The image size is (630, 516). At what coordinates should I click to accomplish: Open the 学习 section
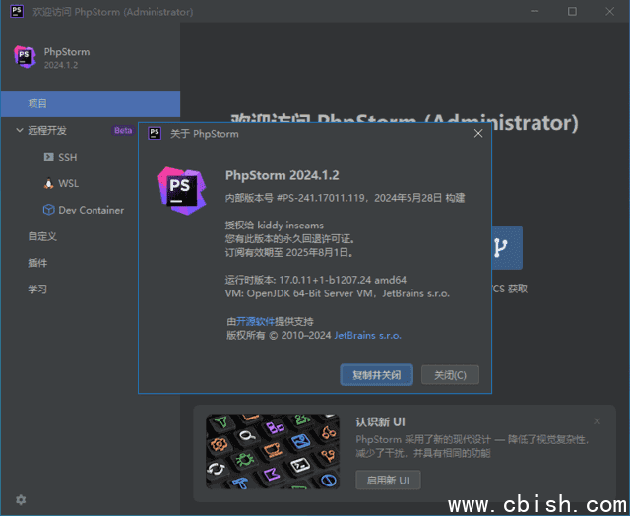pos(37,290)
